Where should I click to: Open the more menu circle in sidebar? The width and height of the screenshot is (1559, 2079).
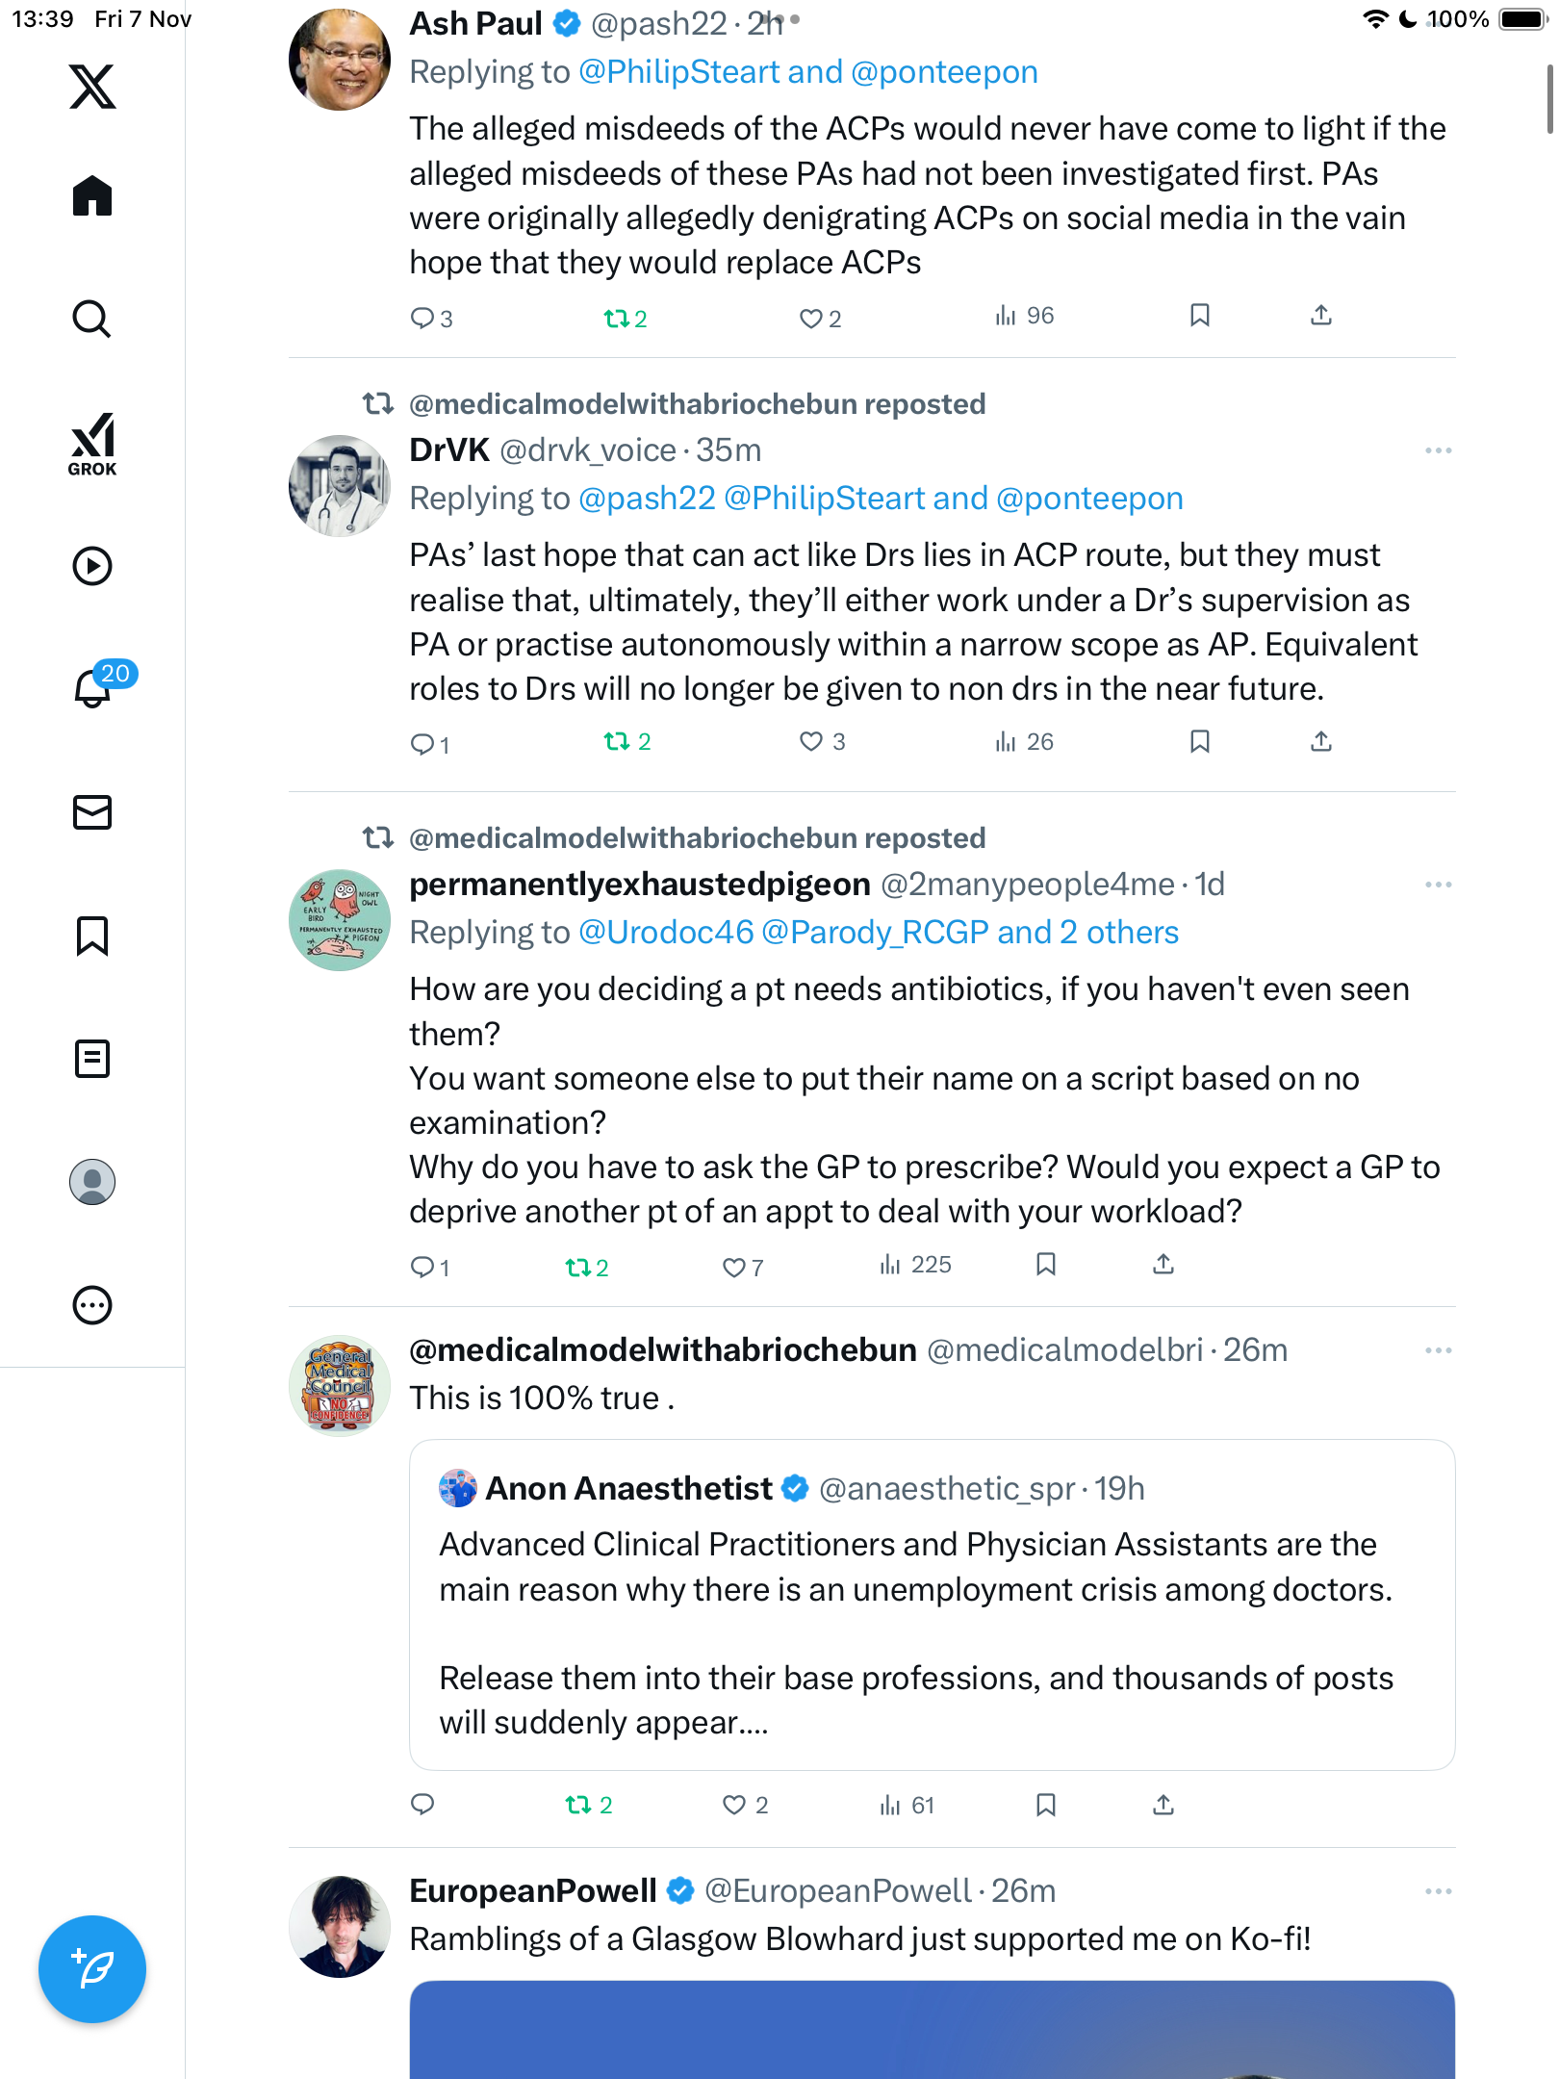point(92,1305)
